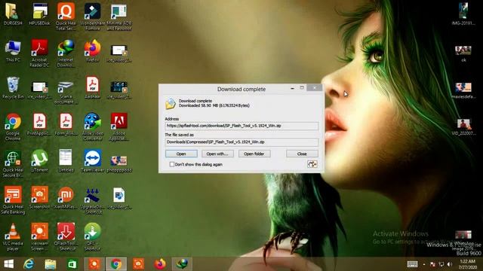
Task: Switch to Internet Download Manager taskbar icon
Action: [x=182, y=264]
